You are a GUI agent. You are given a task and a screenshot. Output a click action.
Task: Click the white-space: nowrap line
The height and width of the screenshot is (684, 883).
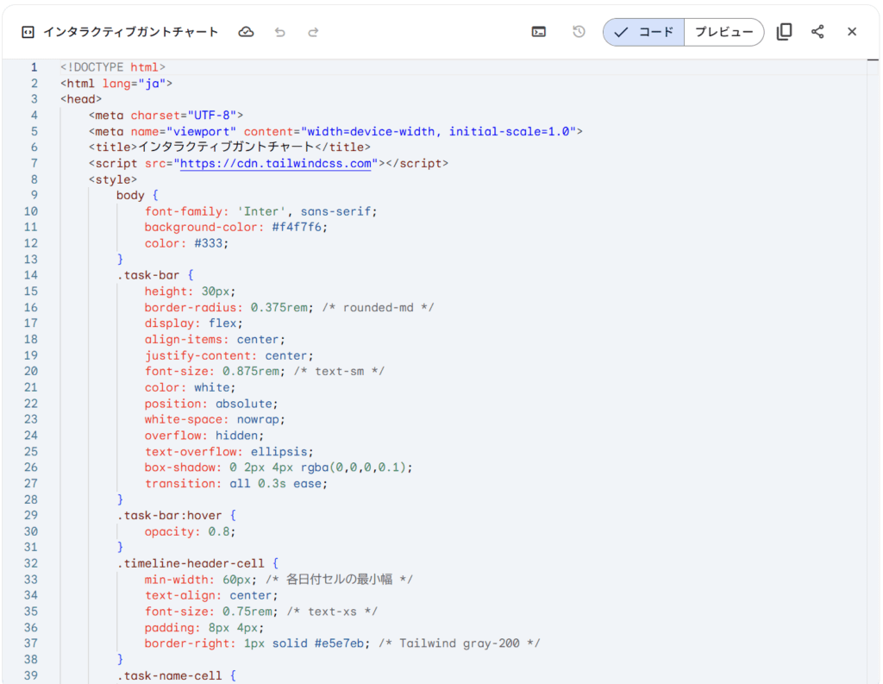click(215, 419)
